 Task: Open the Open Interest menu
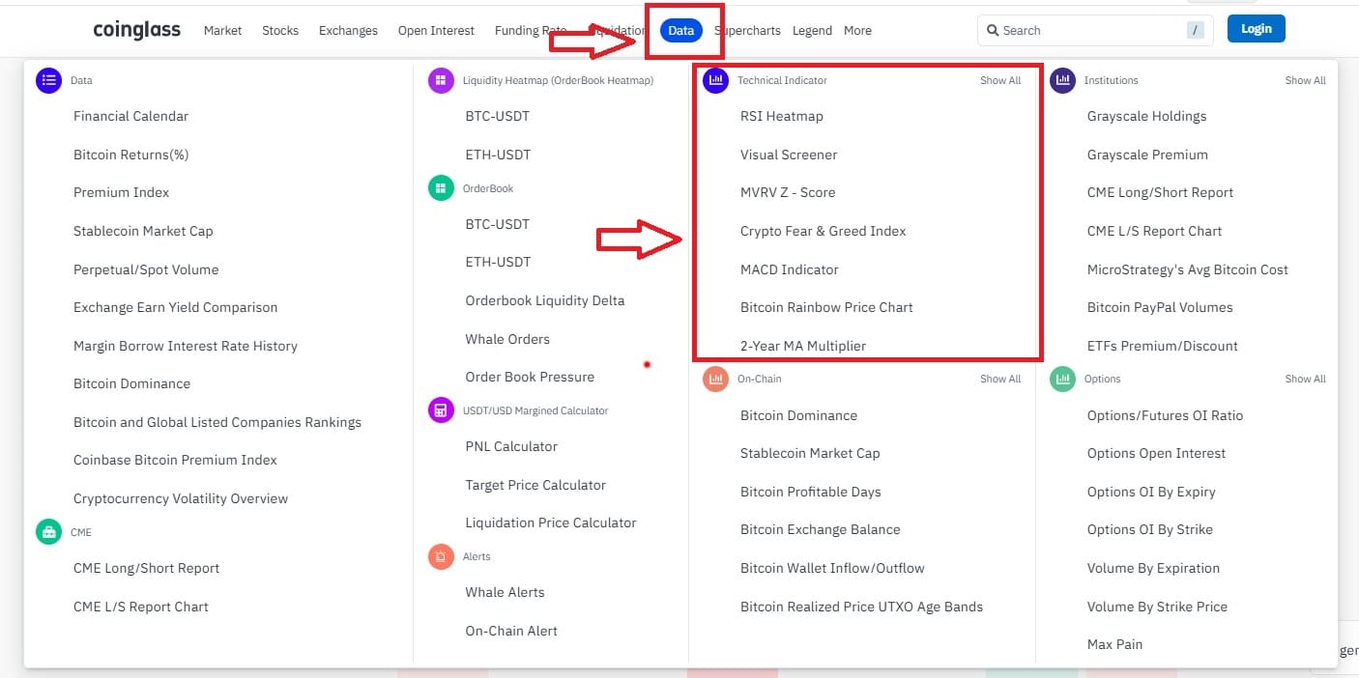tap(436, 30)
